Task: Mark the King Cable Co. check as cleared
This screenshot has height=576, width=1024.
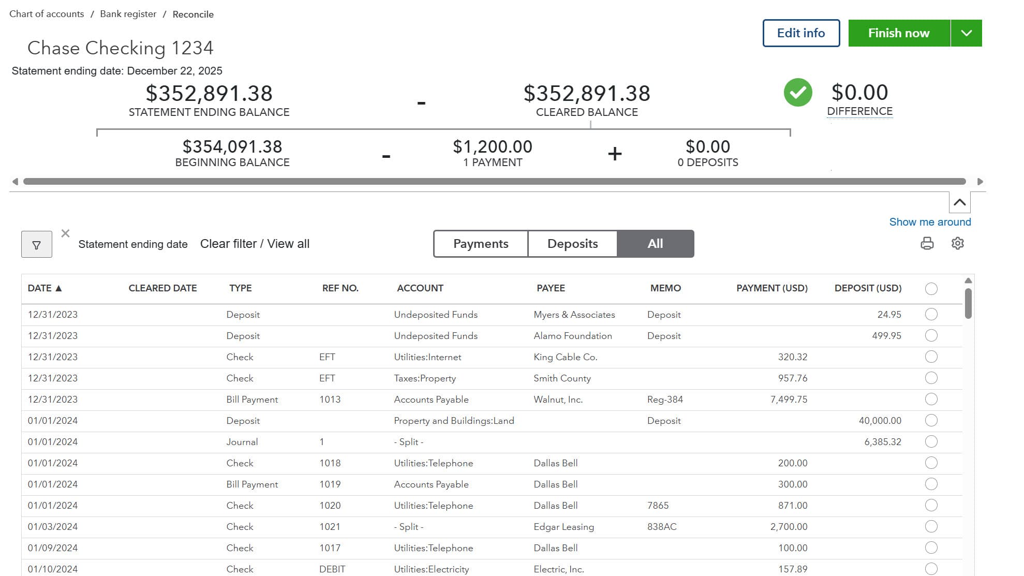Action: (931, 357)
